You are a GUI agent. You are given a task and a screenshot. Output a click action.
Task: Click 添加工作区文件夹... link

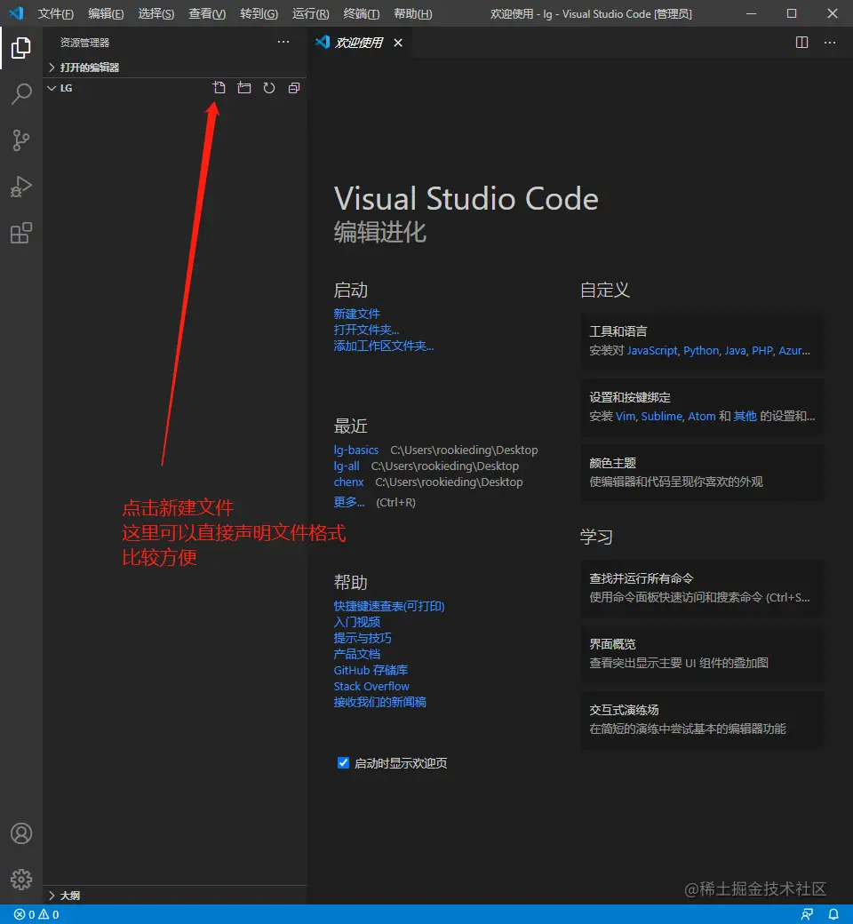point(384,346)
